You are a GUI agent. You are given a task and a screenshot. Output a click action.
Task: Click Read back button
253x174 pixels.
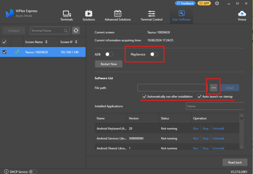235,162
